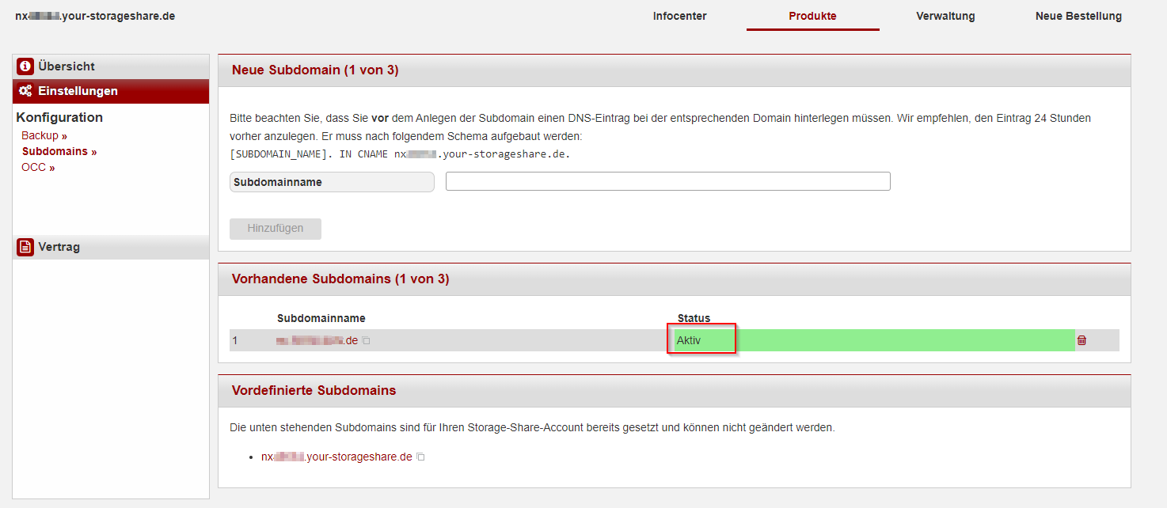The image size is (1167, 508).
Task: Focus the Subdomainname text field
Action: click(x=667, y=181)
